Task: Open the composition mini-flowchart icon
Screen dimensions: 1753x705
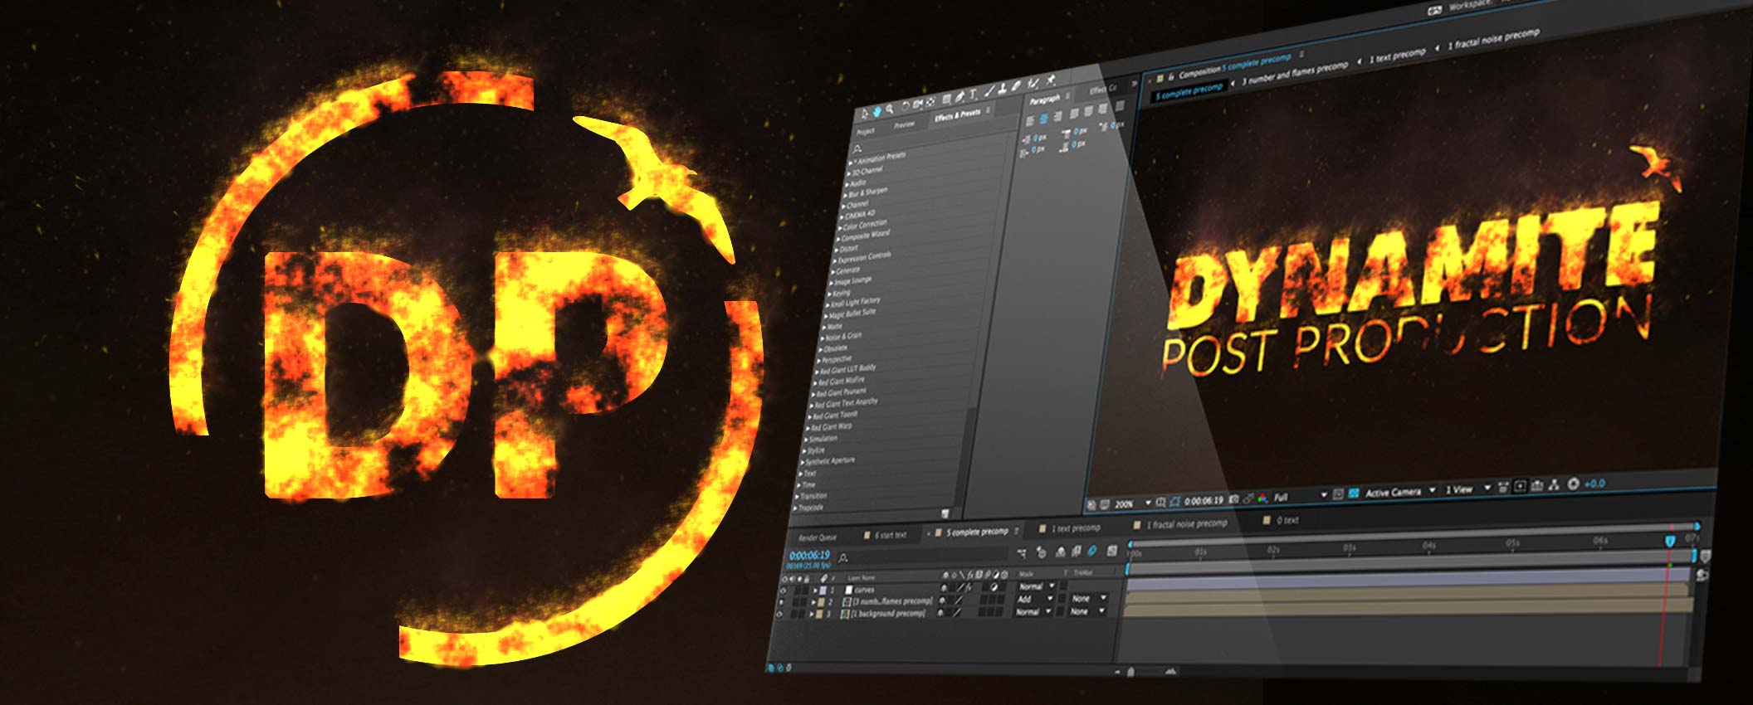Action: tap(1022, 552)
